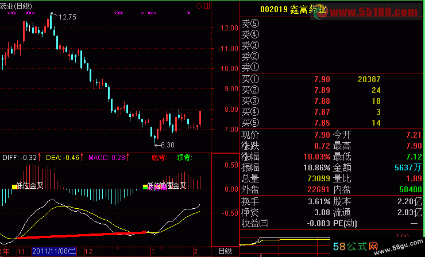Select the 买① bid price row
The height and width of the screenshot is (257, 425).
(x=331, y=79)
